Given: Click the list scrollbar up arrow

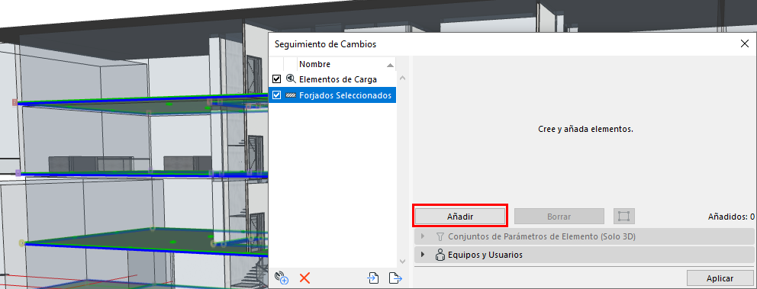Looking at the screenshot, I should [403, 78].
